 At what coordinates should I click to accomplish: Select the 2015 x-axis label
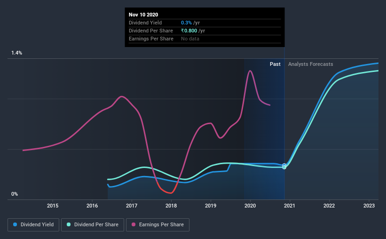pos(53,206)
